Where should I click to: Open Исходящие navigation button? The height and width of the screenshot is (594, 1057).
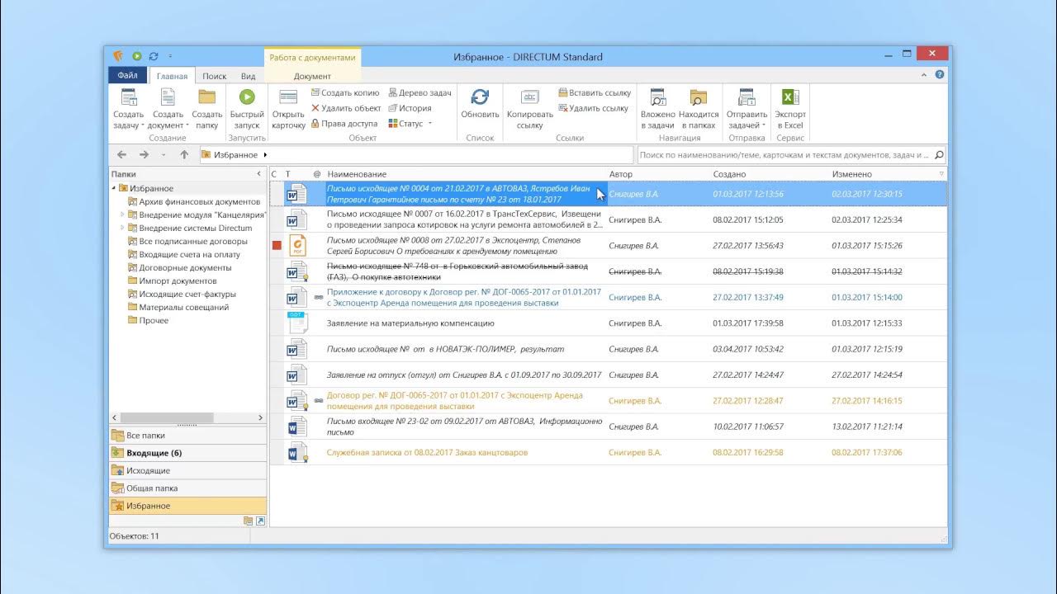click(187, 470)
